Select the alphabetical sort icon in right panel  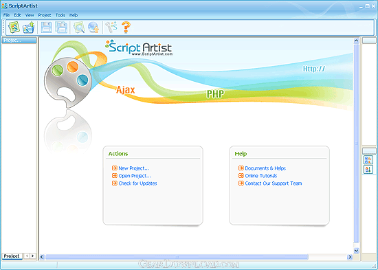pos(368,169)
